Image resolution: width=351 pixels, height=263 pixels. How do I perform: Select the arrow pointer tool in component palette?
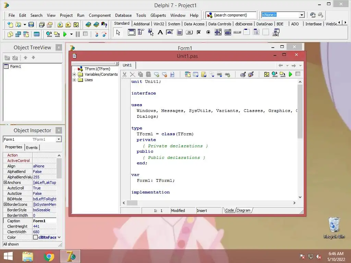[118, 33]
